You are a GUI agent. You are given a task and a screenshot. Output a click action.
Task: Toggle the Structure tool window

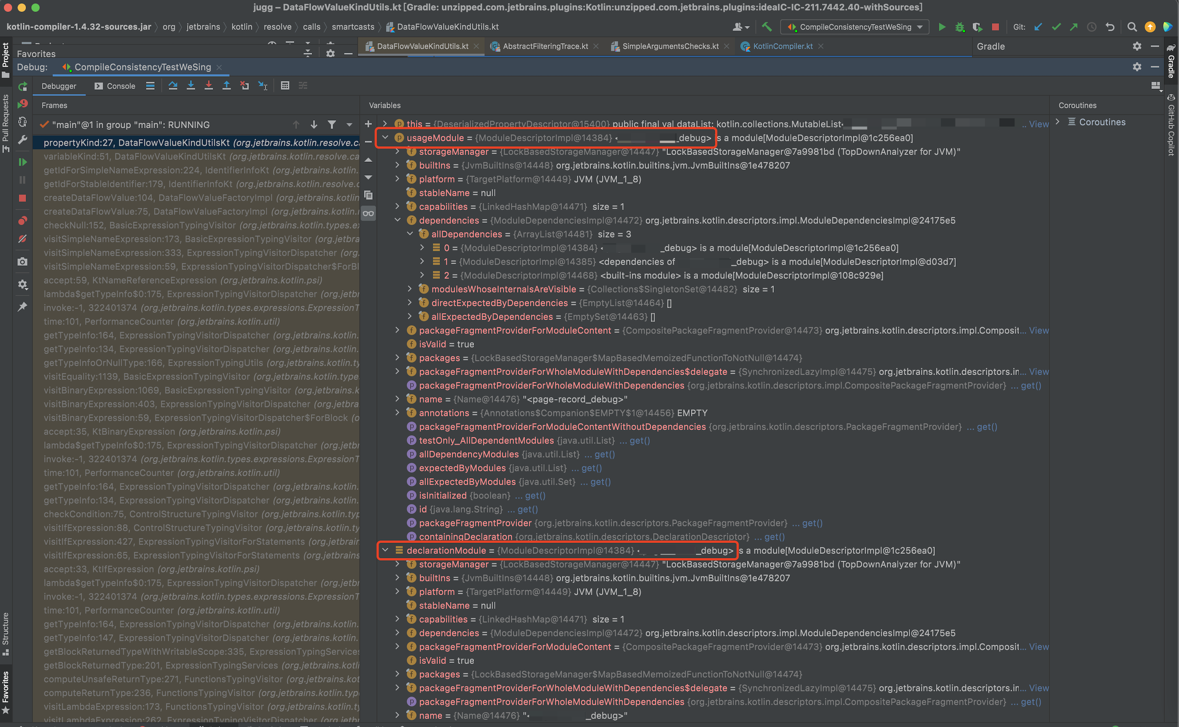click(6, 634)
